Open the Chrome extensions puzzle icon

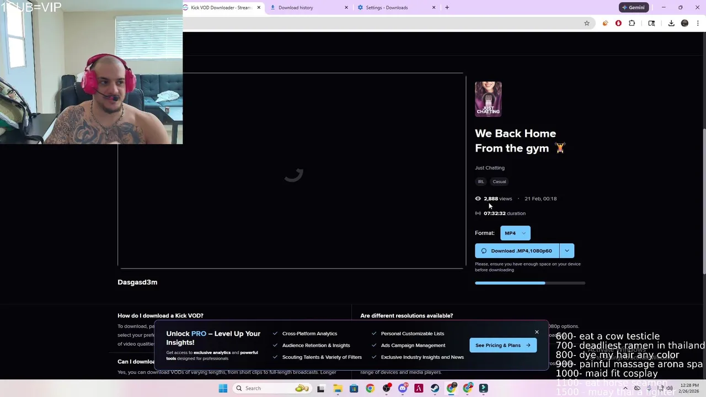click(x=632, y=23)
